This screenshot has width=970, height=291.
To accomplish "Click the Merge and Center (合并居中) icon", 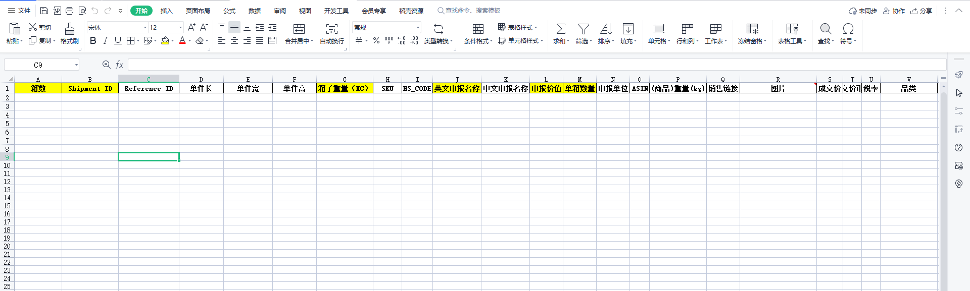I will click(x=299, y=29).
